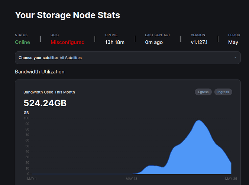Click the MAY 1 axis label

(x=32, y=178)
